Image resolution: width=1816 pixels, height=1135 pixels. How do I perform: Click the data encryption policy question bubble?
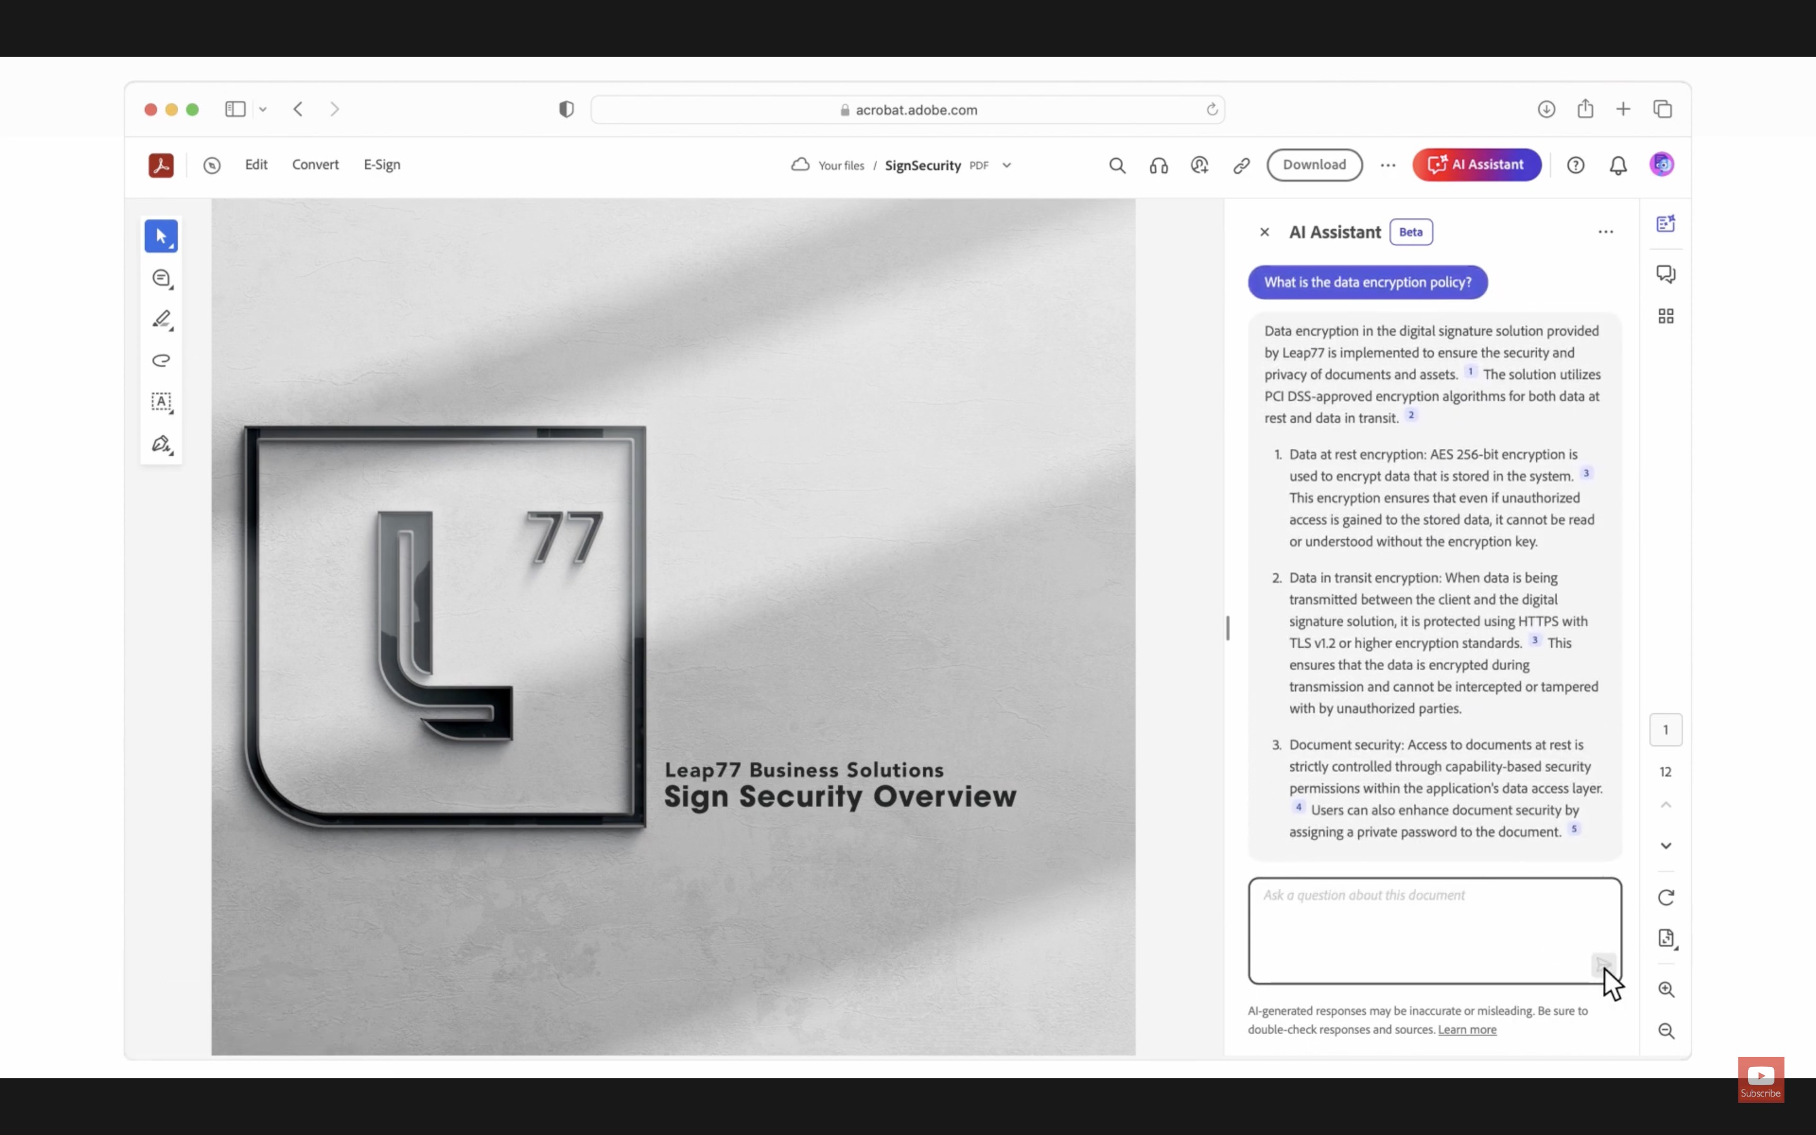[x=1367, y=282]
